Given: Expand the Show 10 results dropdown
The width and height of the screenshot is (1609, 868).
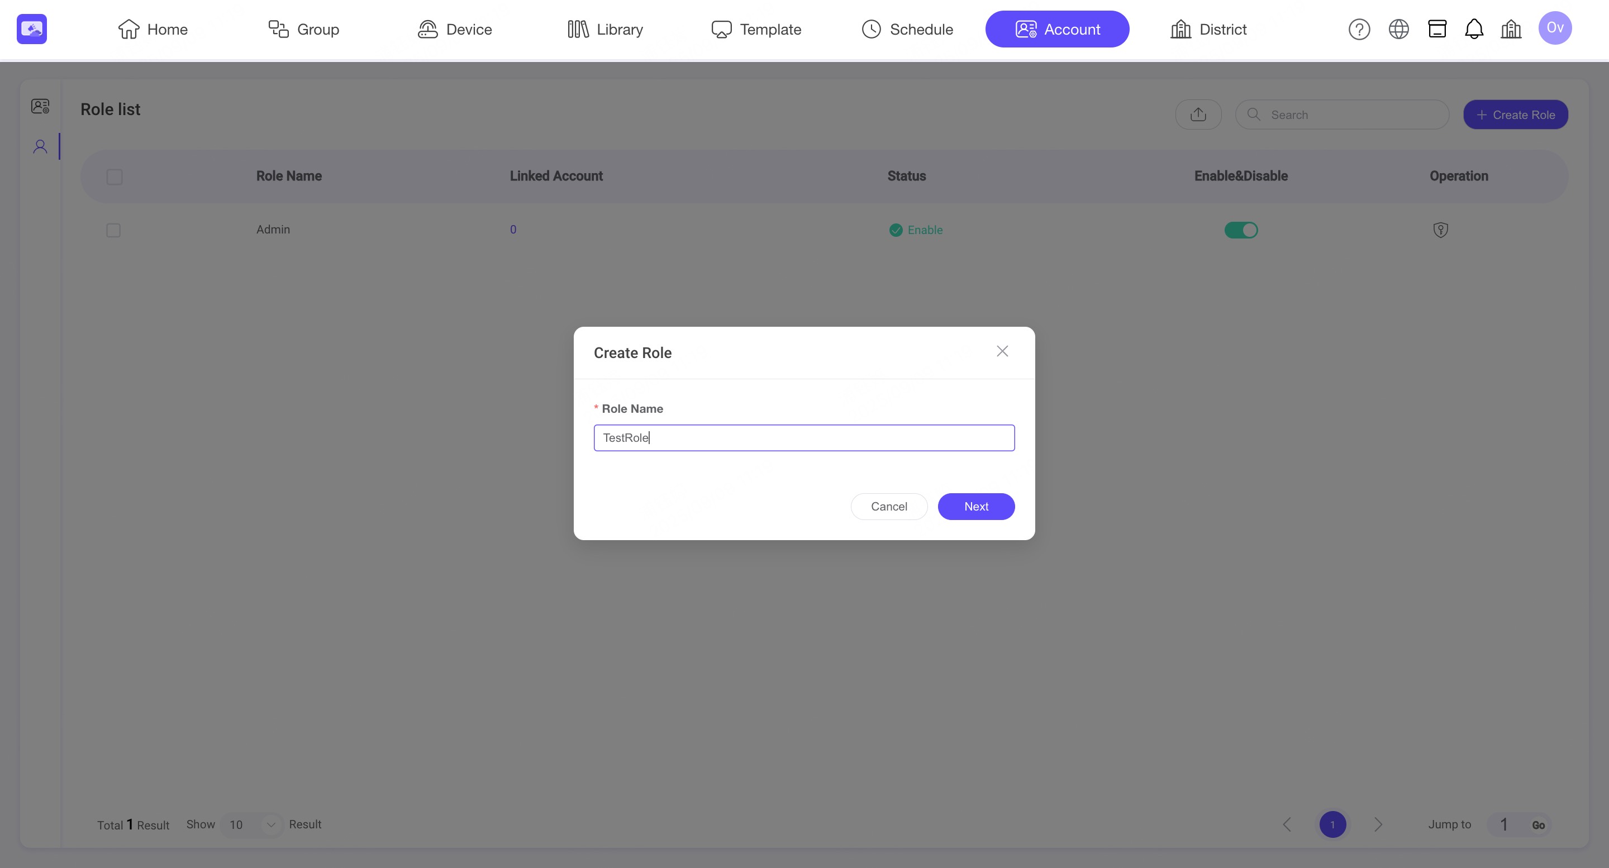Looking at the screenshot, I should point(251,824).
